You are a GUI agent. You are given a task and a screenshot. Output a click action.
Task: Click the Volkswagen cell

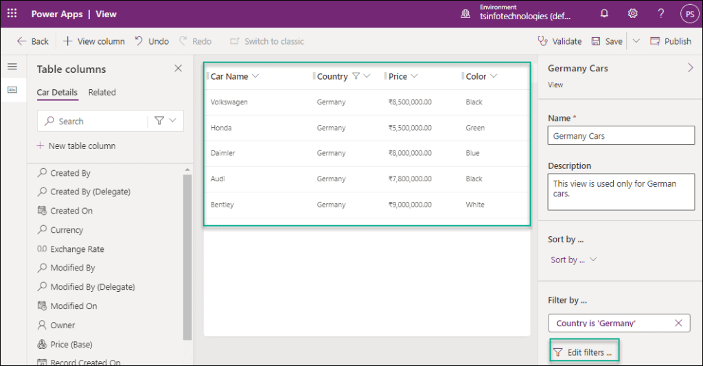229,102
